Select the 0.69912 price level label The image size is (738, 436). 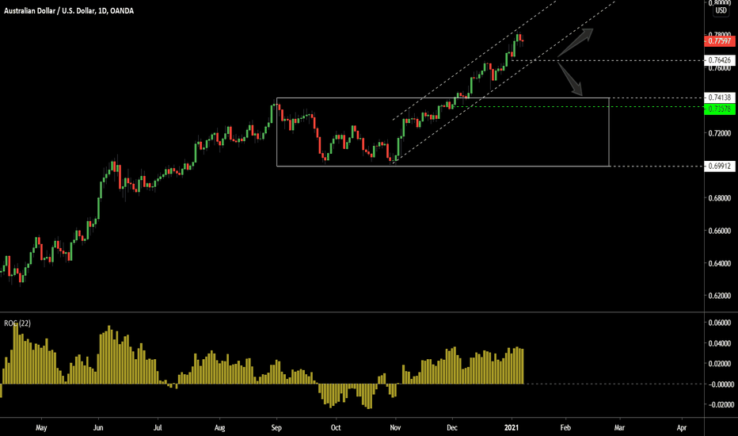(720, 166)
